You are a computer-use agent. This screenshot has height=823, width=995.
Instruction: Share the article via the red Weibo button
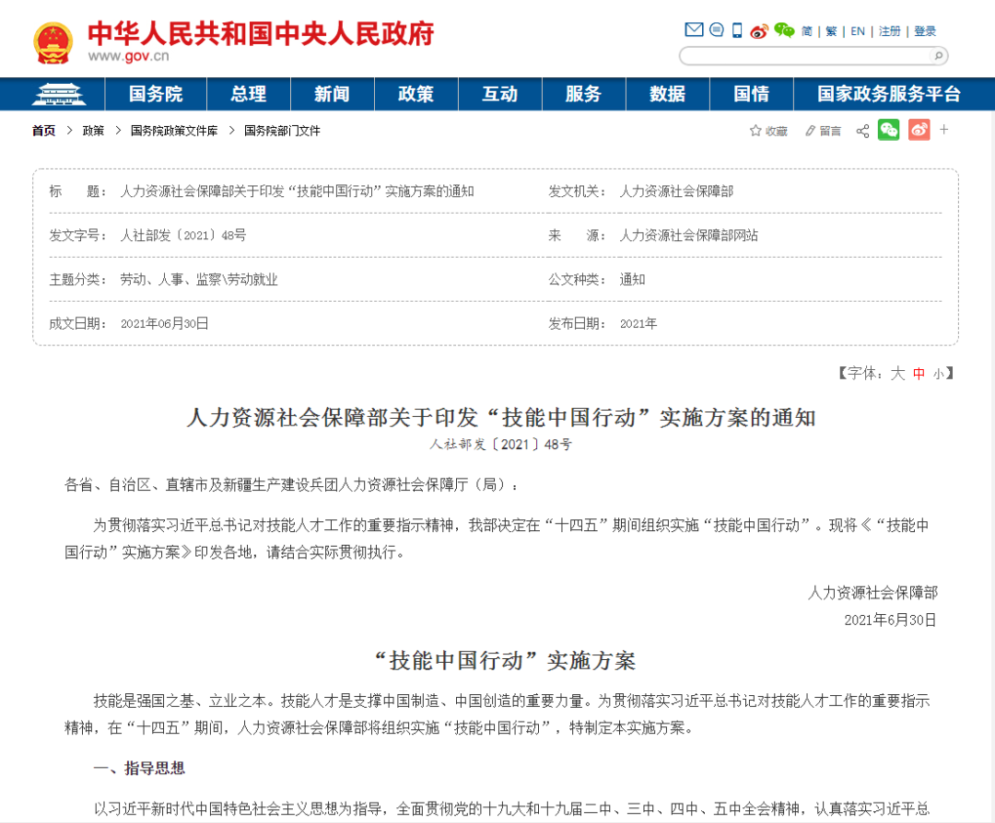918,130
